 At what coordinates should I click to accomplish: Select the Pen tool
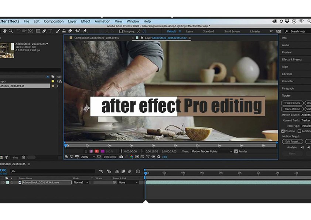pyautogui.click(x=44, y=31)
